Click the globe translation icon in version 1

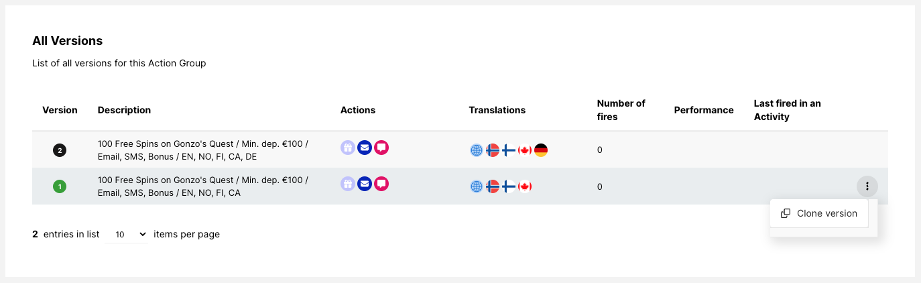click(x=477, y=186)
